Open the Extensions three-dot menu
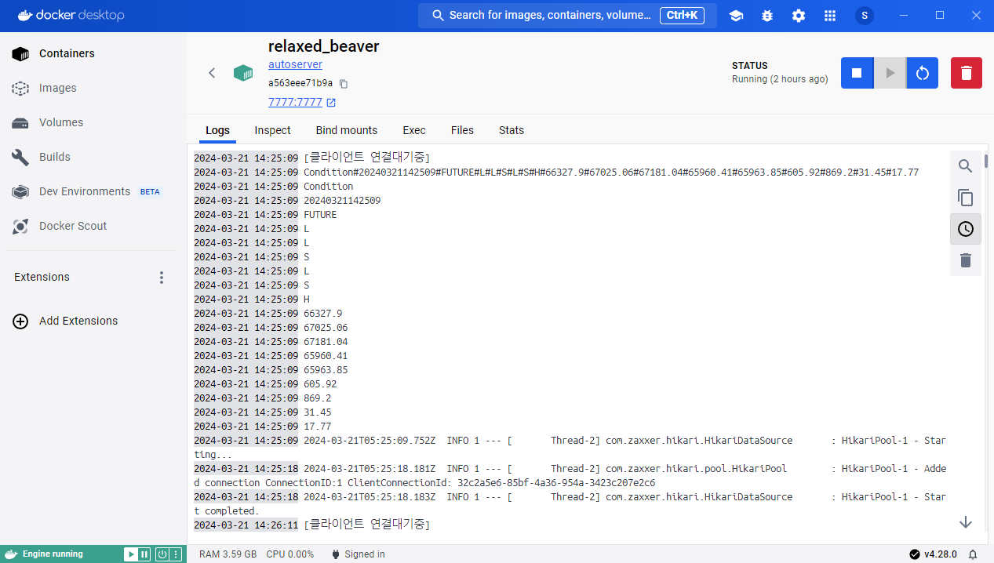 coord(162,278)
